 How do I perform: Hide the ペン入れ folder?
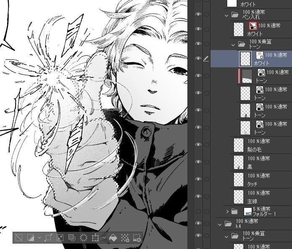coord(198,14)
